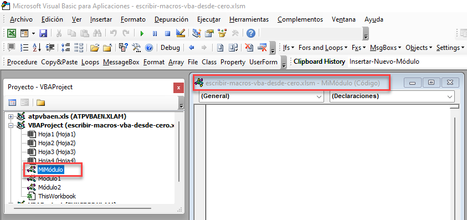Click the Copy&Paste toolbar button

pos(59,62)
